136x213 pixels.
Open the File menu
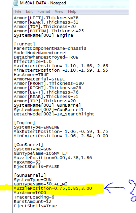18,11
